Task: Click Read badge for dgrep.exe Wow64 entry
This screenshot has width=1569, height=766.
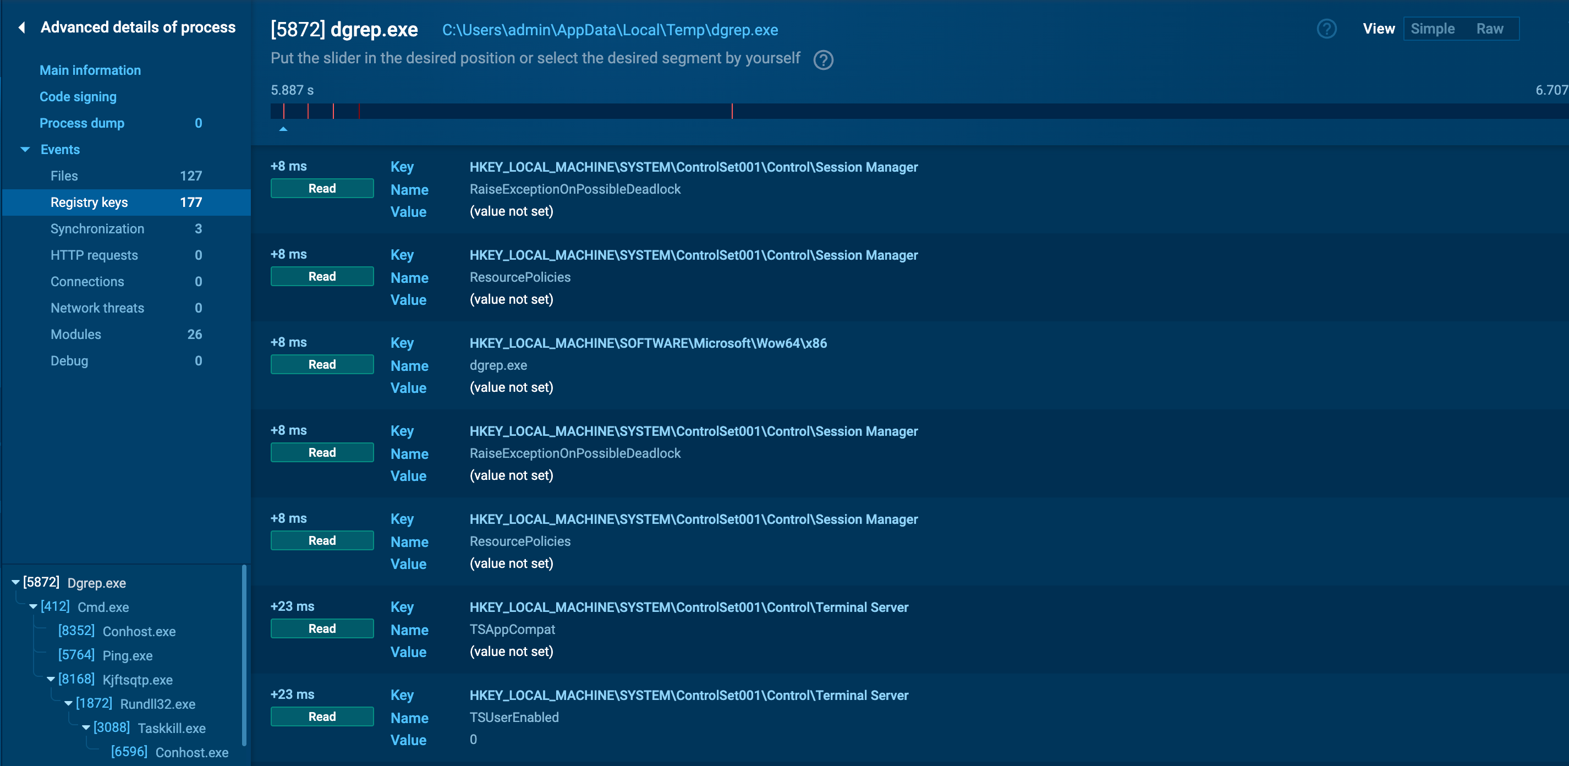Action: 322,364
